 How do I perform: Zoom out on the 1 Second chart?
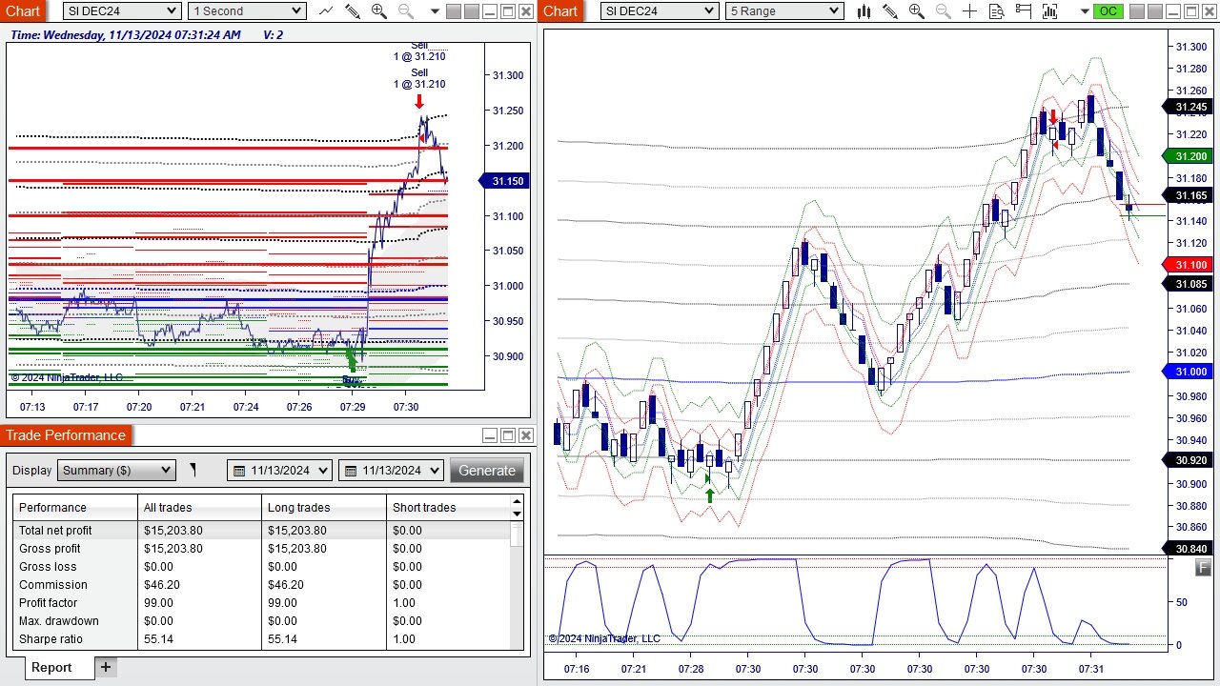point(405,11)
